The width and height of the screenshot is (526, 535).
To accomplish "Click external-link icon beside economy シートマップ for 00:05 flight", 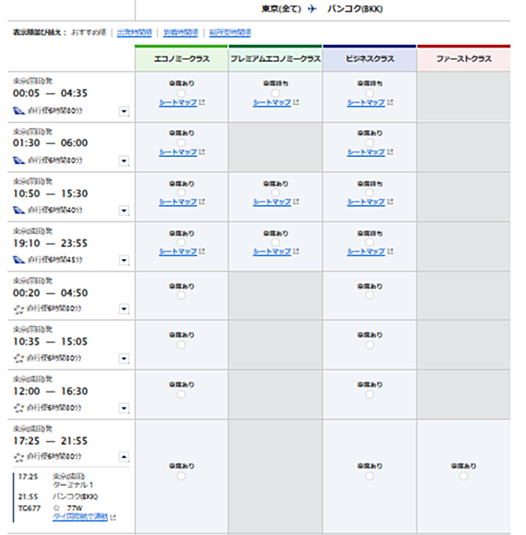I will pos(202,102).
